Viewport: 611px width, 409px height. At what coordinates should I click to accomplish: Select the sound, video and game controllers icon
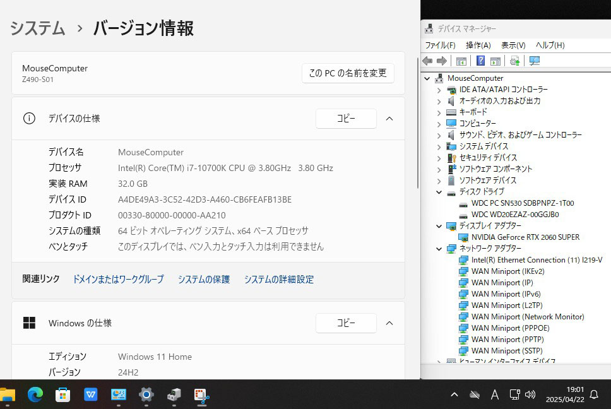click(451, 135)
